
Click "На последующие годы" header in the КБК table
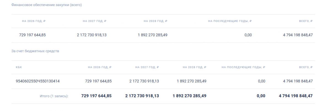point(243,67)
